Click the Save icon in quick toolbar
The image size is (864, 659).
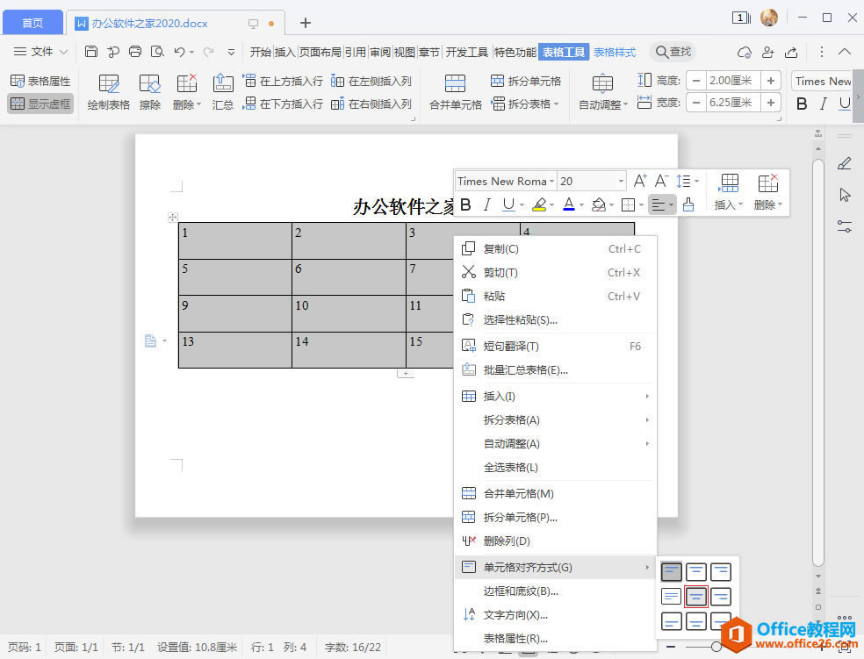91,52
